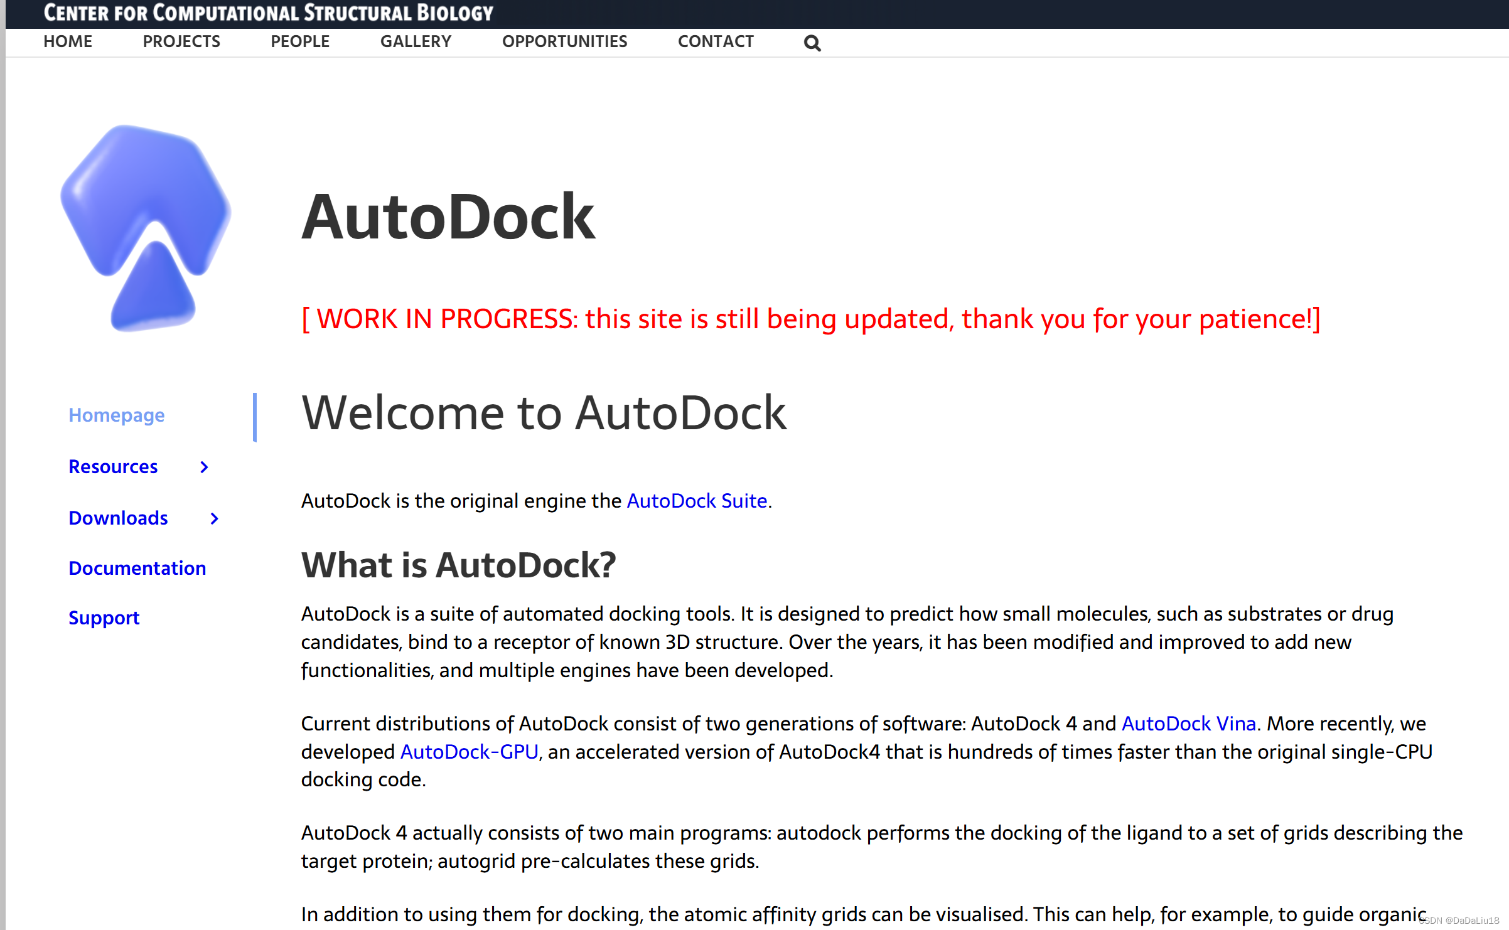
Task: Open Documentation in the sidebar
Action: (x=137, y=569)
